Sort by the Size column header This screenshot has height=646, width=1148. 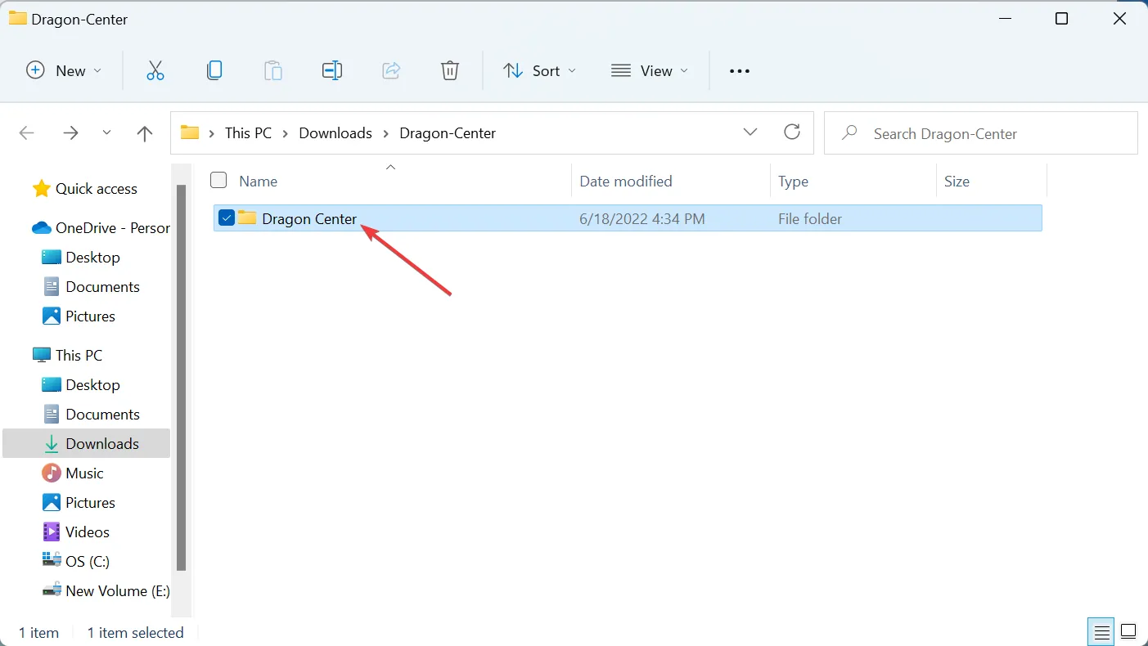957,182
